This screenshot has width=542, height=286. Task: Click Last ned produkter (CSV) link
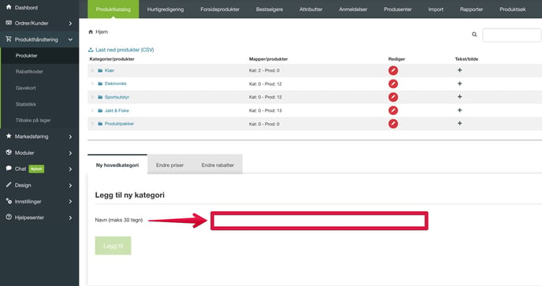click(124, 50)
